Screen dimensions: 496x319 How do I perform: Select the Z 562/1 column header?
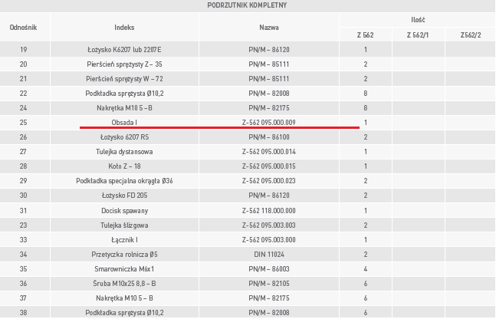coord(418,35)
